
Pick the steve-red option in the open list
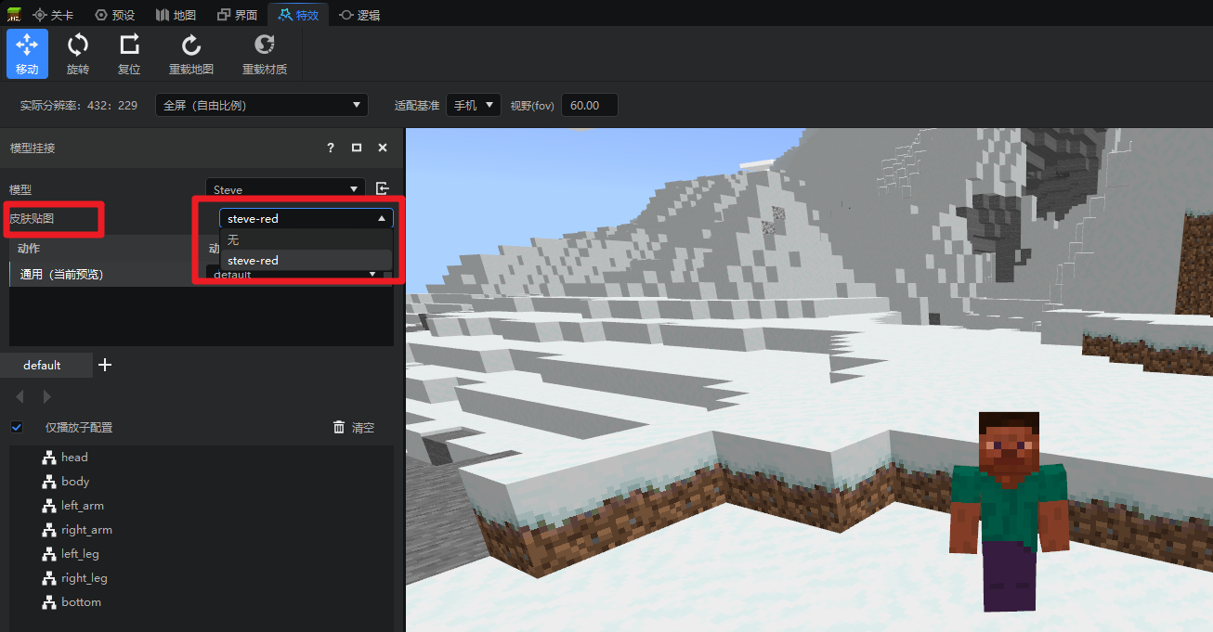pyautogui.click(x=307, y=261)
